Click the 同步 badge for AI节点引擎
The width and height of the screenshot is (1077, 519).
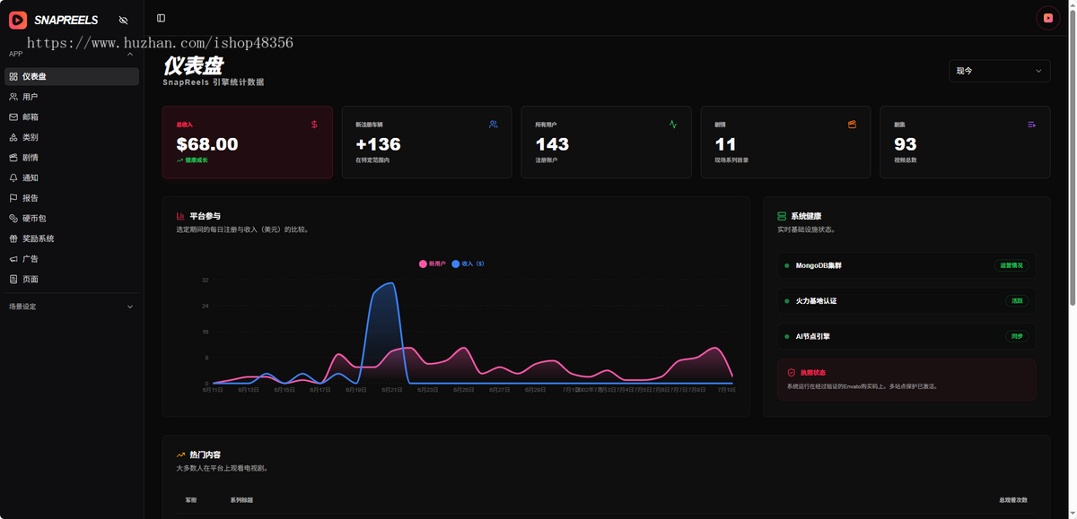click(1017, 336)
